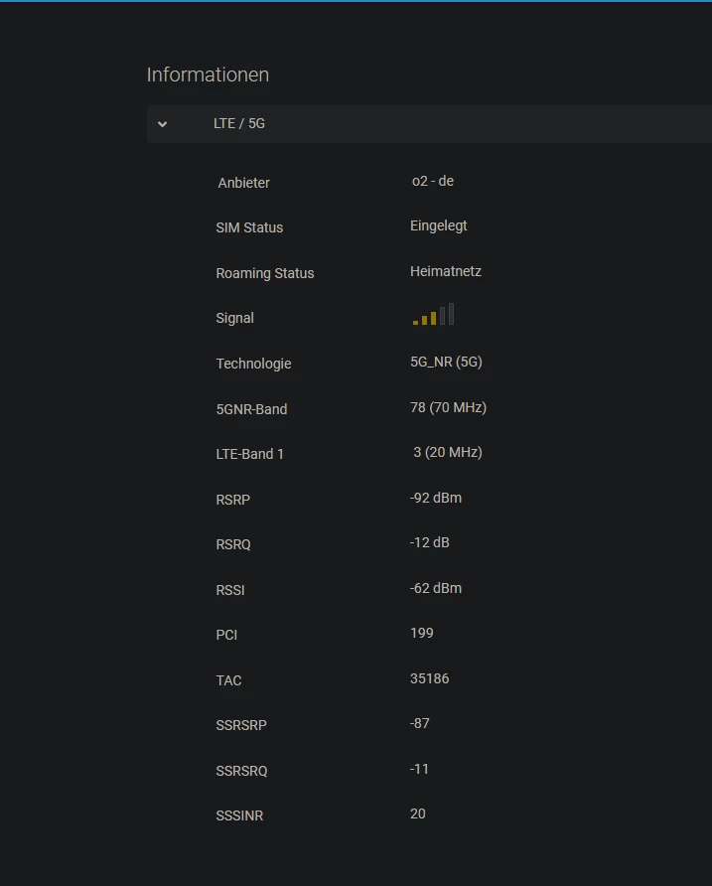Click the PCI value 199
This screenshot has height=886, width=712.
(421, 633)
